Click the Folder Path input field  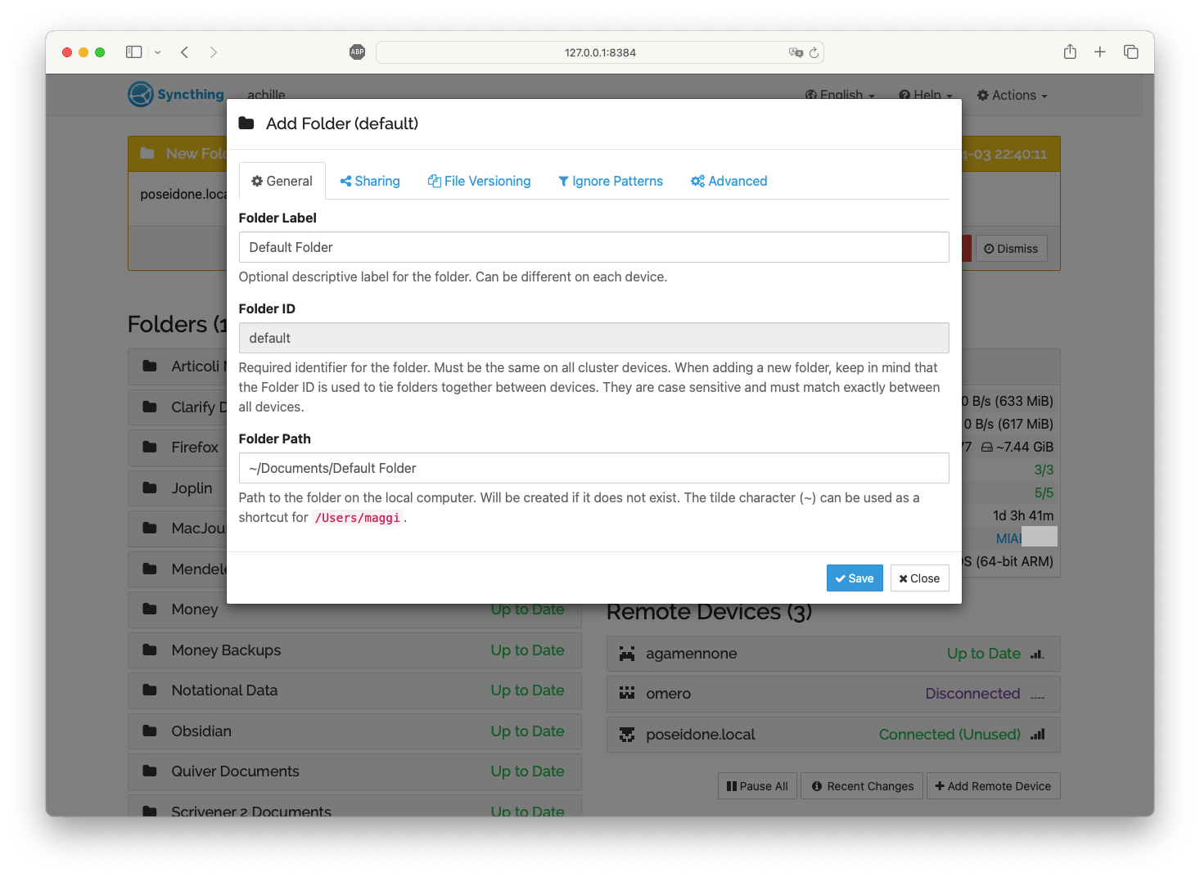pyautogui.click(x=593, y=468)
